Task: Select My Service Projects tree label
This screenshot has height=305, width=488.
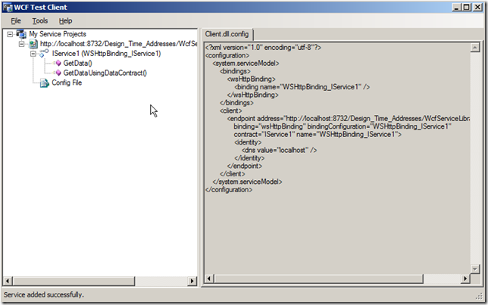Action: (58, 34)
